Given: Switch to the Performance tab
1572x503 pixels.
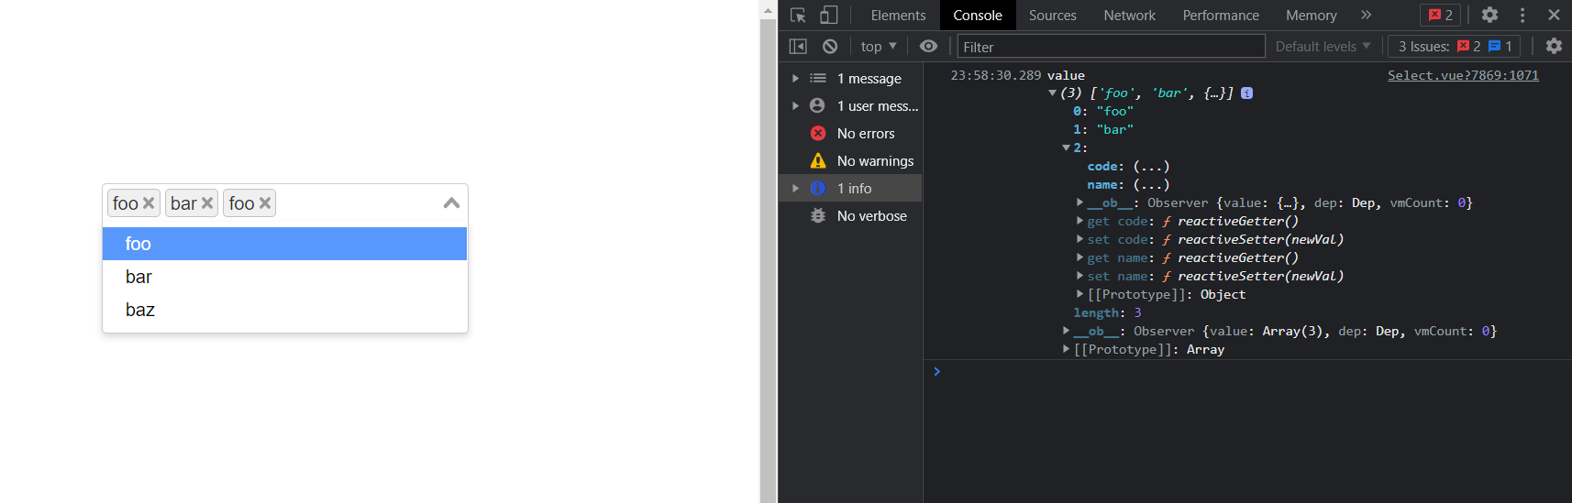Looking at the screenshot, I should point(1221,15).
